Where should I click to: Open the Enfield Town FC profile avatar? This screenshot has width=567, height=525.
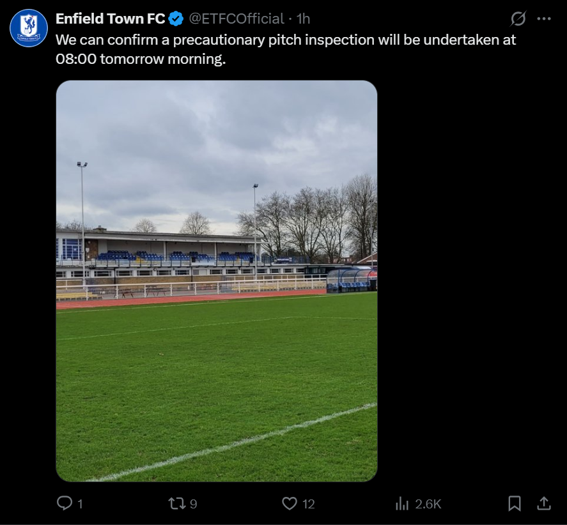click(29, 28)
